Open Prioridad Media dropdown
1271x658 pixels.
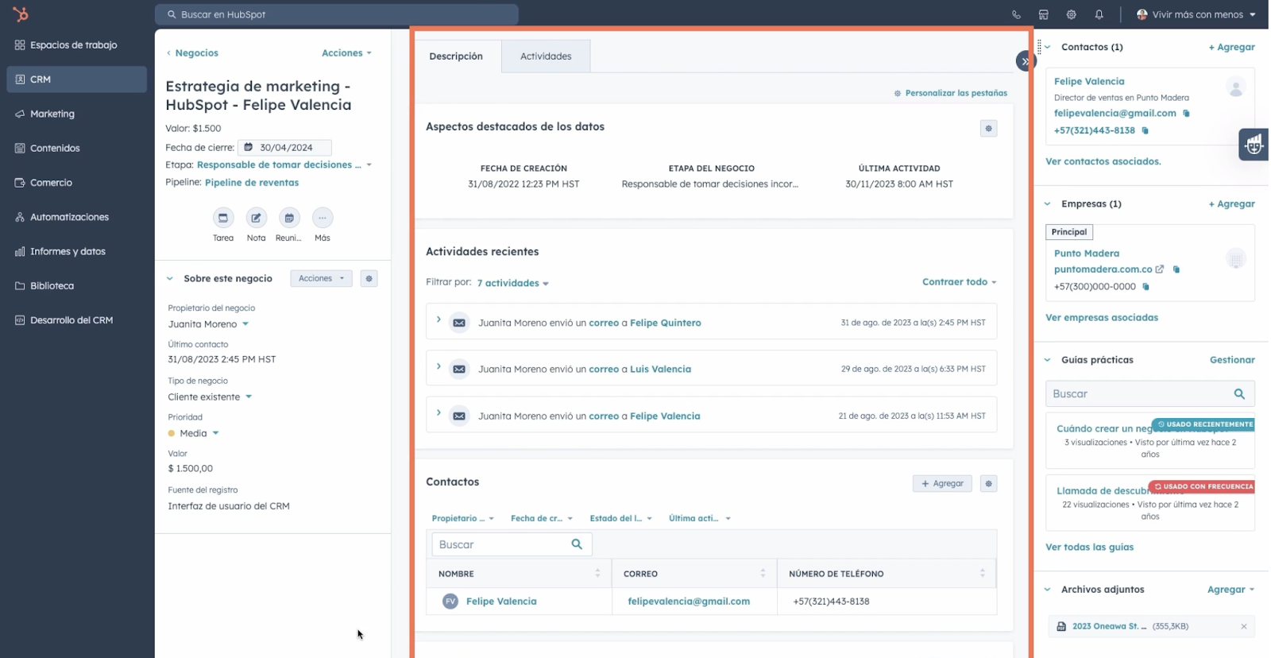click(x=193, y=434)
